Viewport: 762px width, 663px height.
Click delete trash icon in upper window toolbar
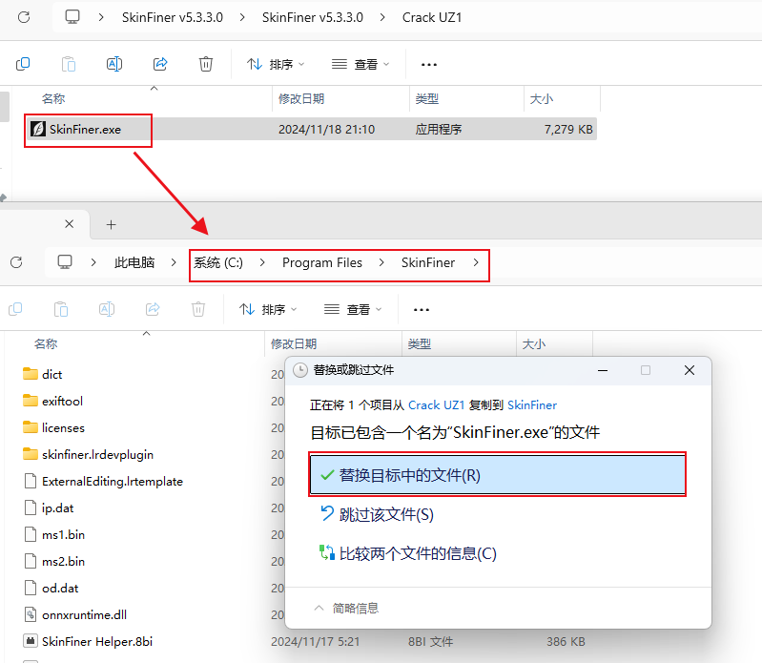[x=206, y=64]
